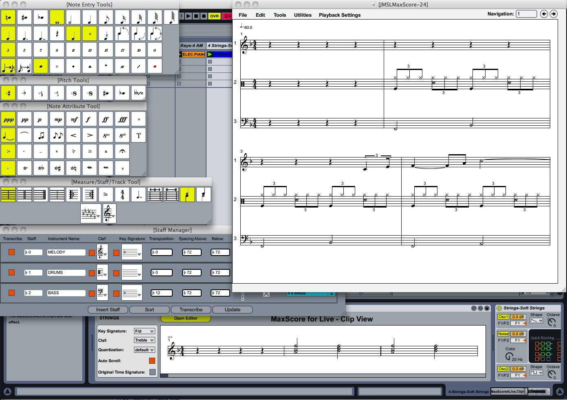Screen dimensions: 567x400
Task: Select the fortissimo (ff) dynamic
Action: [x=106, y=120]
